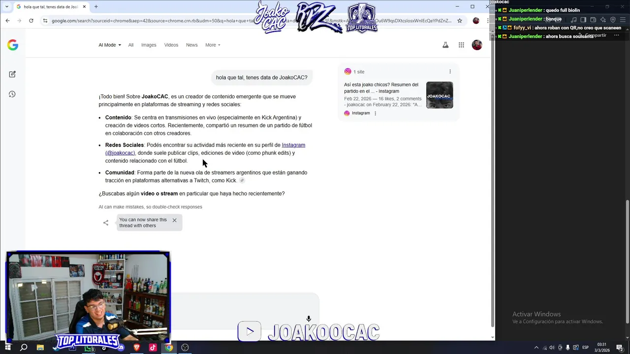Click the user query bubble about JoakoCAC
The image size is (630, 354).
261,78
